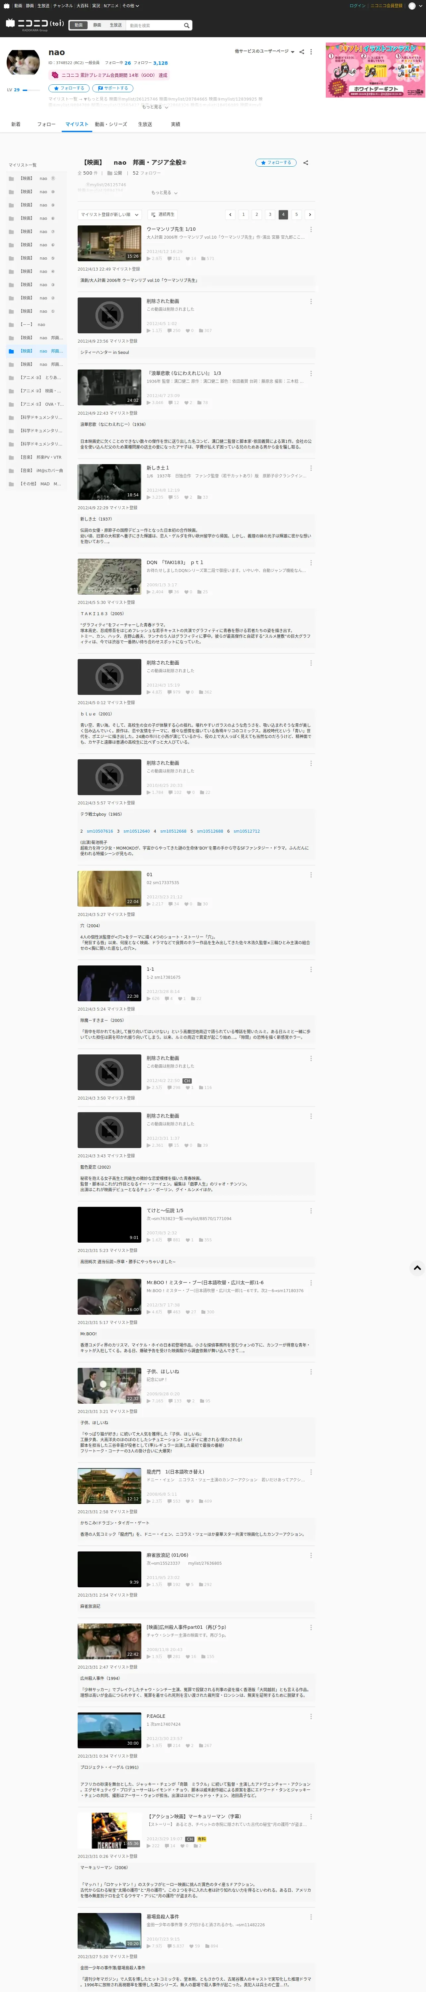
Task: Open the 動画・シリーズ tab
Action: coord(111,124)
